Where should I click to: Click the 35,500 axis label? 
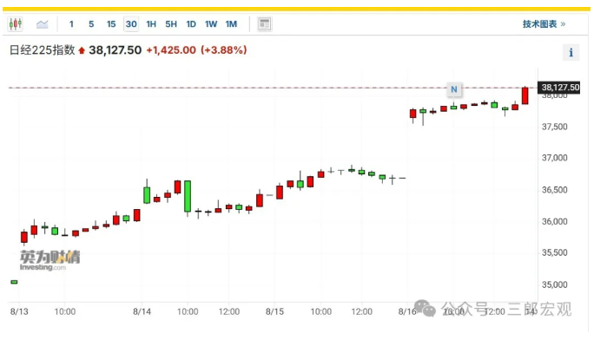pyautogui.click(x=555, y=252)
